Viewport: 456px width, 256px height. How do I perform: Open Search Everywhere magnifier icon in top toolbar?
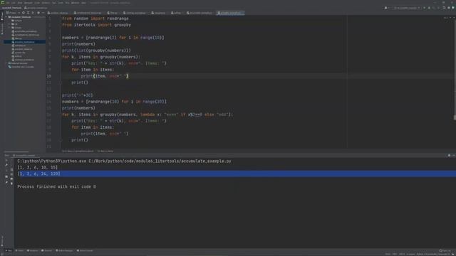click(x=444, y=8)
